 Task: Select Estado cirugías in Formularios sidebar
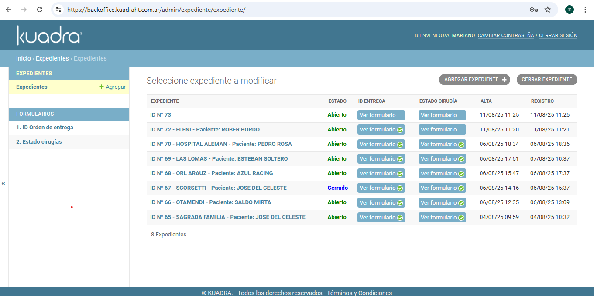39,142
